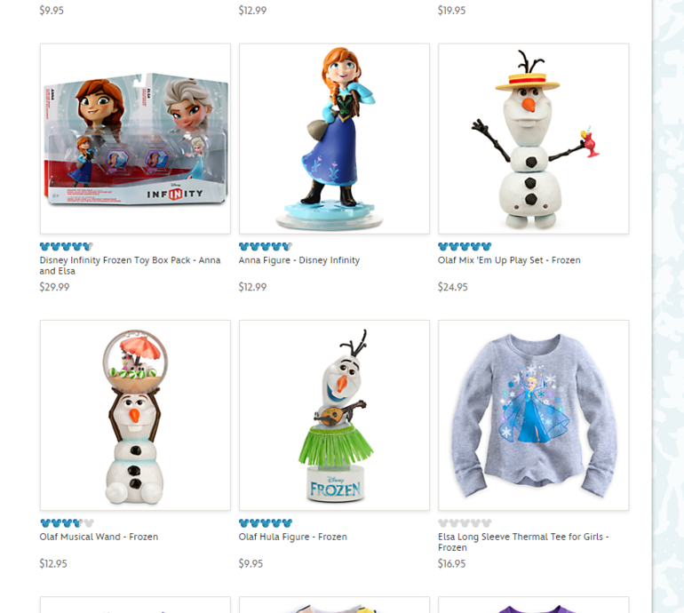Click the rating icons for Olaf Musical Wand
This screenshot has width=684, height=613.
pyautogui.click(x=67, y=522)
